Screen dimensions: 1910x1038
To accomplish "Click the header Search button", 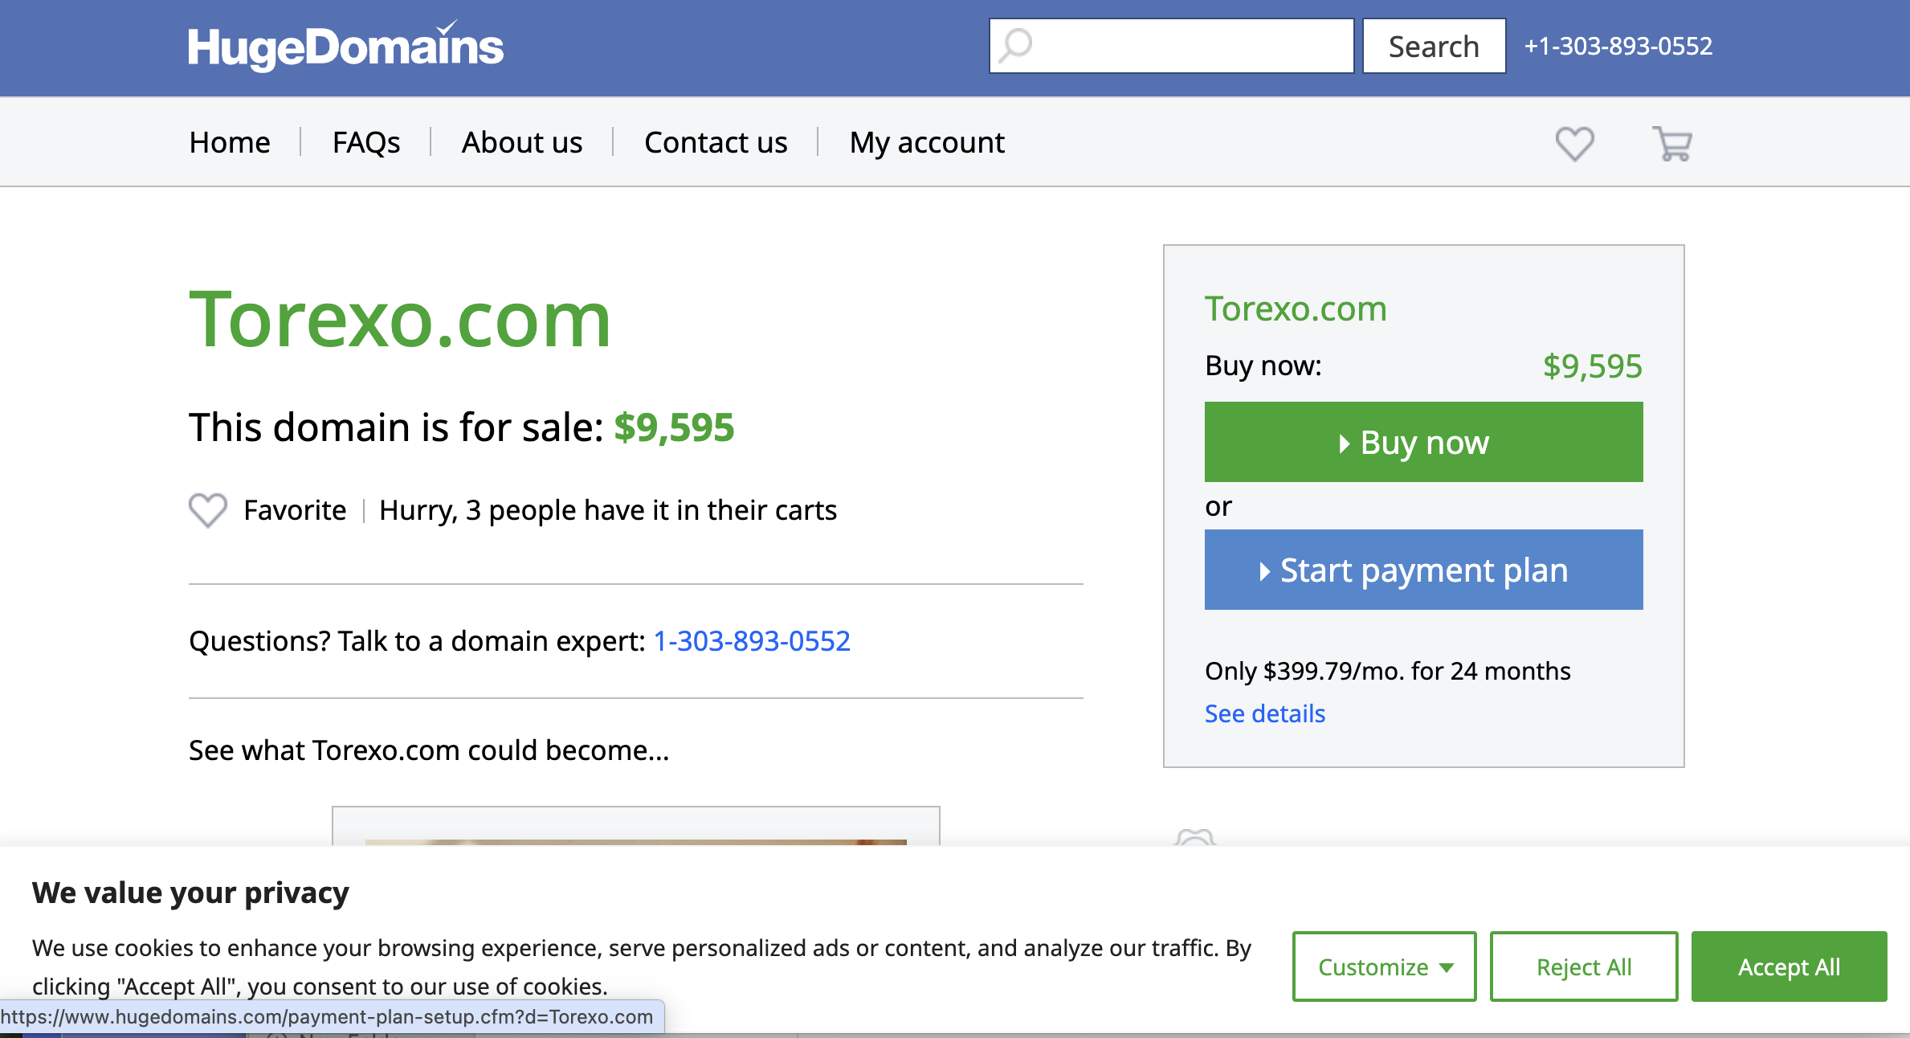I will tap(1434, 47).
